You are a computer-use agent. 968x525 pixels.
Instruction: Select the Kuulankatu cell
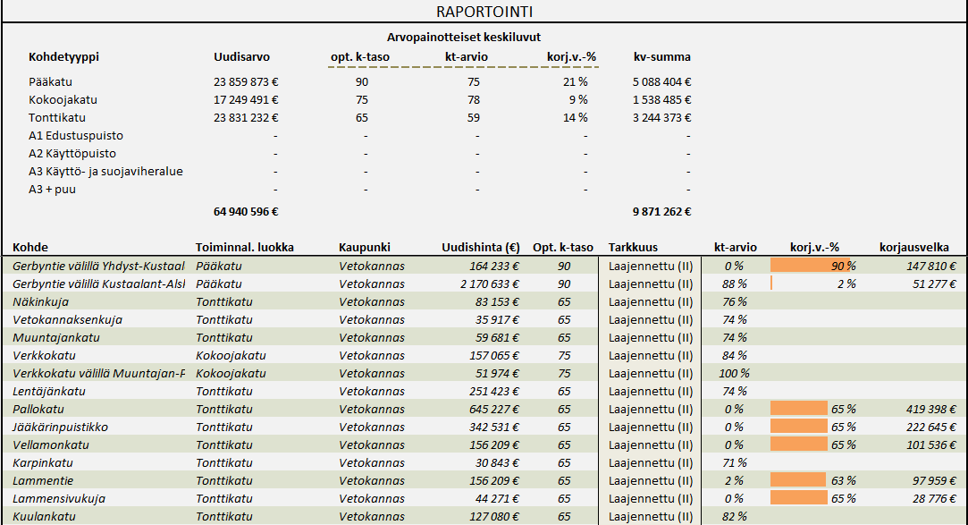click(x=44, y=517)
